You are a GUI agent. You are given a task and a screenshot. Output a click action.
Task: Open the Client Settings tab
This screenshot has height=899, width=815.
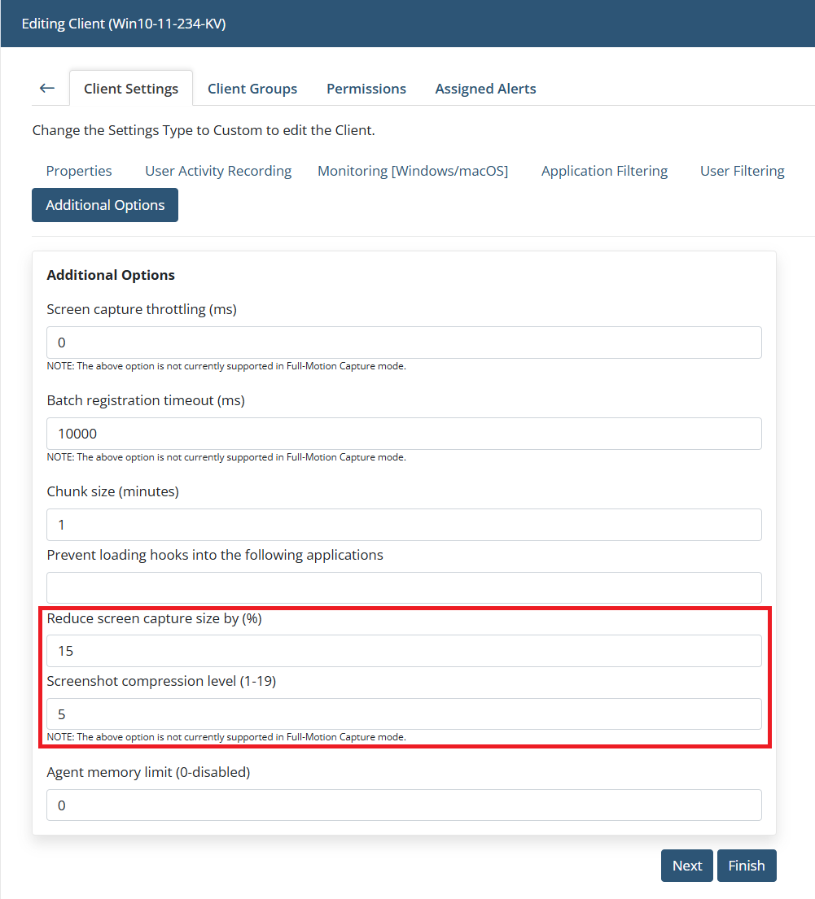click(131, 89)
